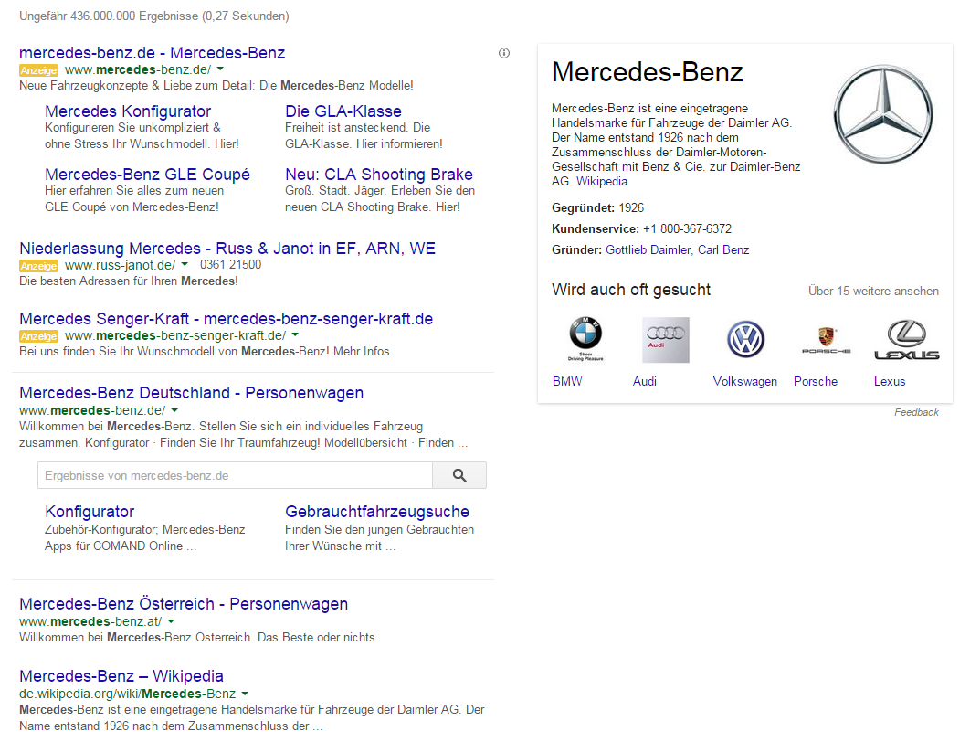Viewport: 970px width, 742px height.
Task: Open dropdown arrow beside de.wikipedia.org URL
Action: [245, 694]
